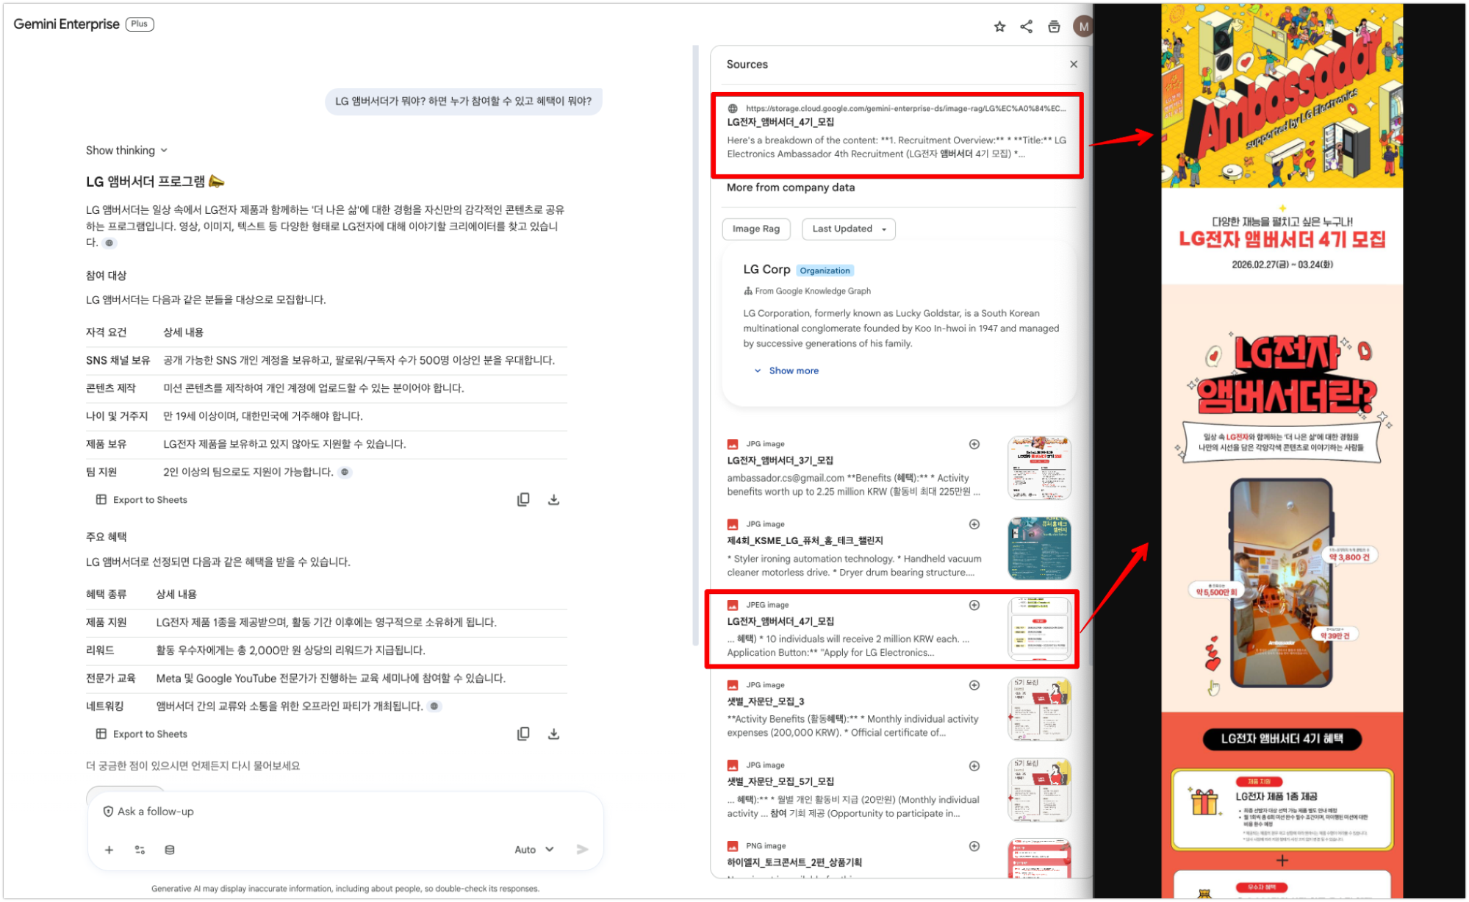Copy the 혜택 종류 benefits table
The width and height of the screenshot is (1469, 902).
tap(523, 735)
